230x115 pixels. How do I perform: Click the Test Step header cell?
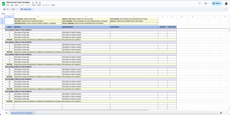(x=38, y=27)
